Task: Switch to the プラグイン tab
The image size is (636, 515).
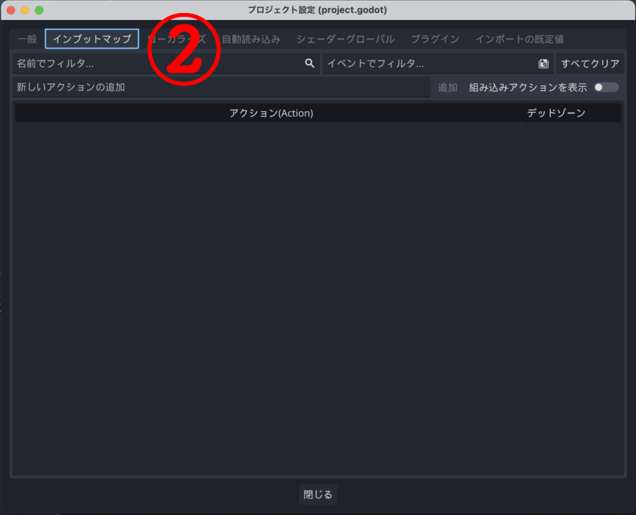Action: click(x=435, y=39)
